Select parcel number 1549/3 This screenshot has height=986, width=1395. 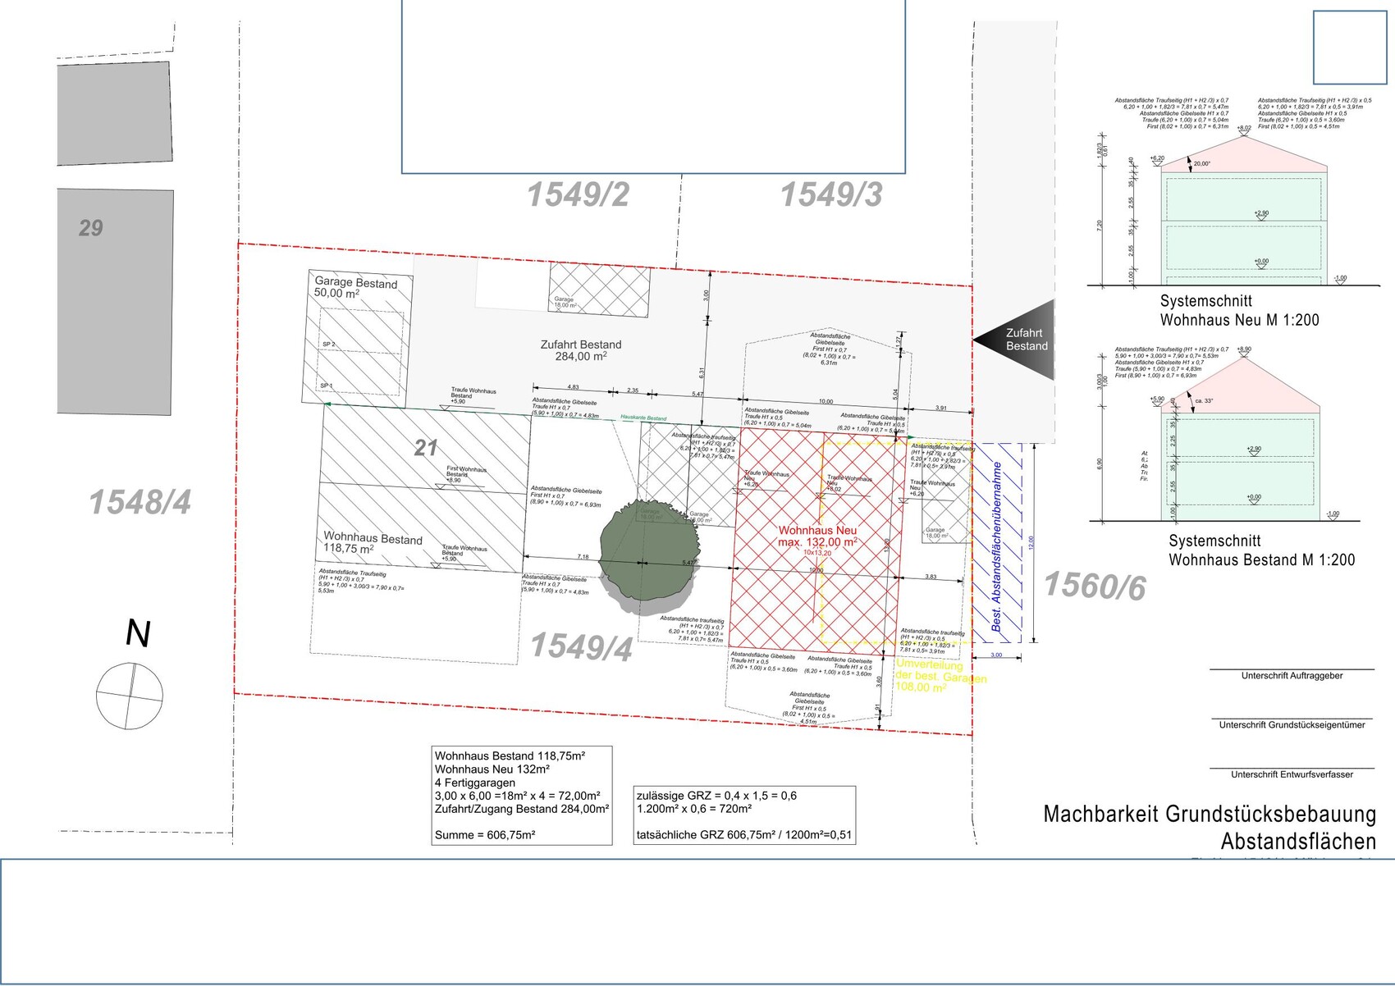830,195
